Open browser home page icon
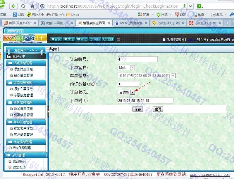Image resolution: width=234 pixels, height=179 pixels. point(33,6)
